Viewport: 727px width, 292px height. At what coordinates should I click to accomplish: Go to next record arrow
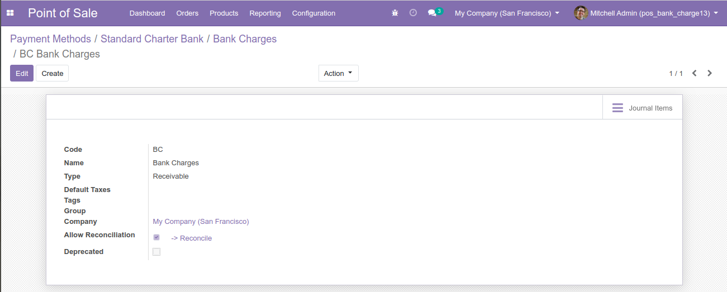coord(710,73)
